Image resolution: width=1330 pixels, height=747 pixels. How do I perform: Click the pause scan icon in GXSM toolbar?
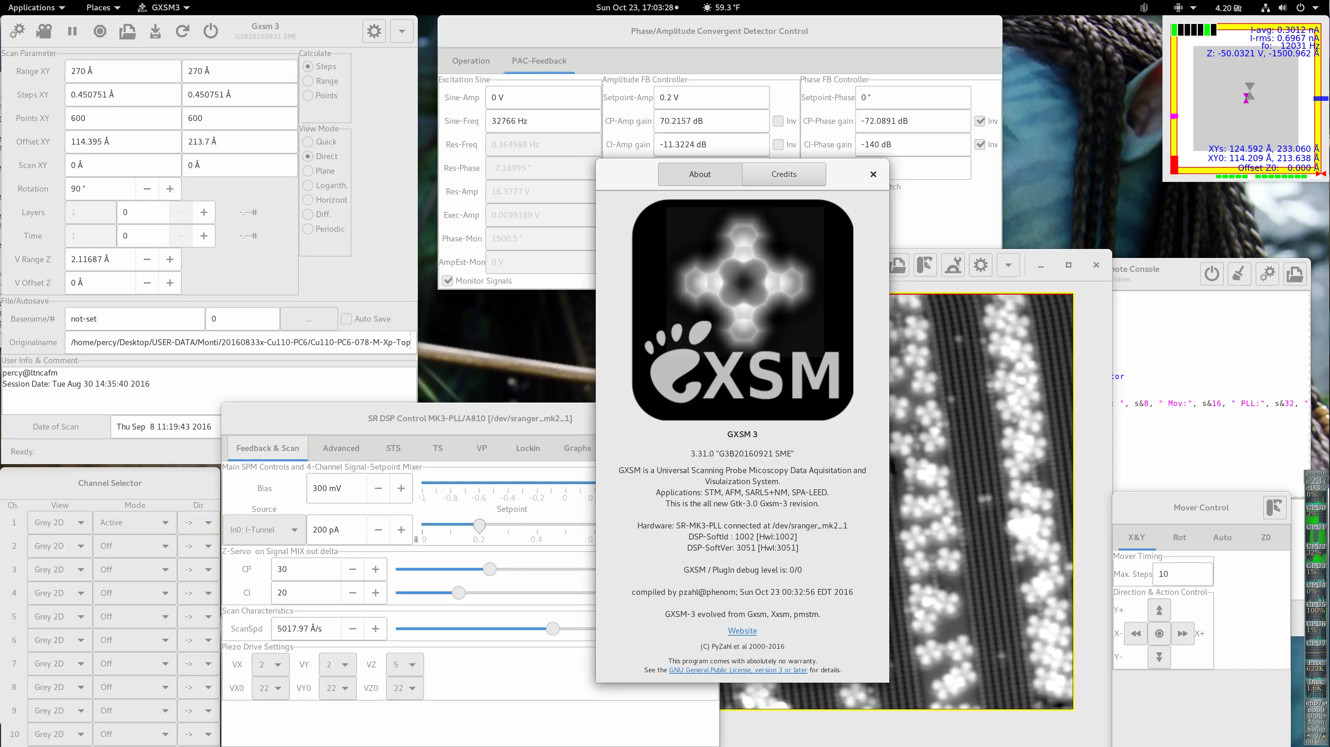[x=72, y=31]
